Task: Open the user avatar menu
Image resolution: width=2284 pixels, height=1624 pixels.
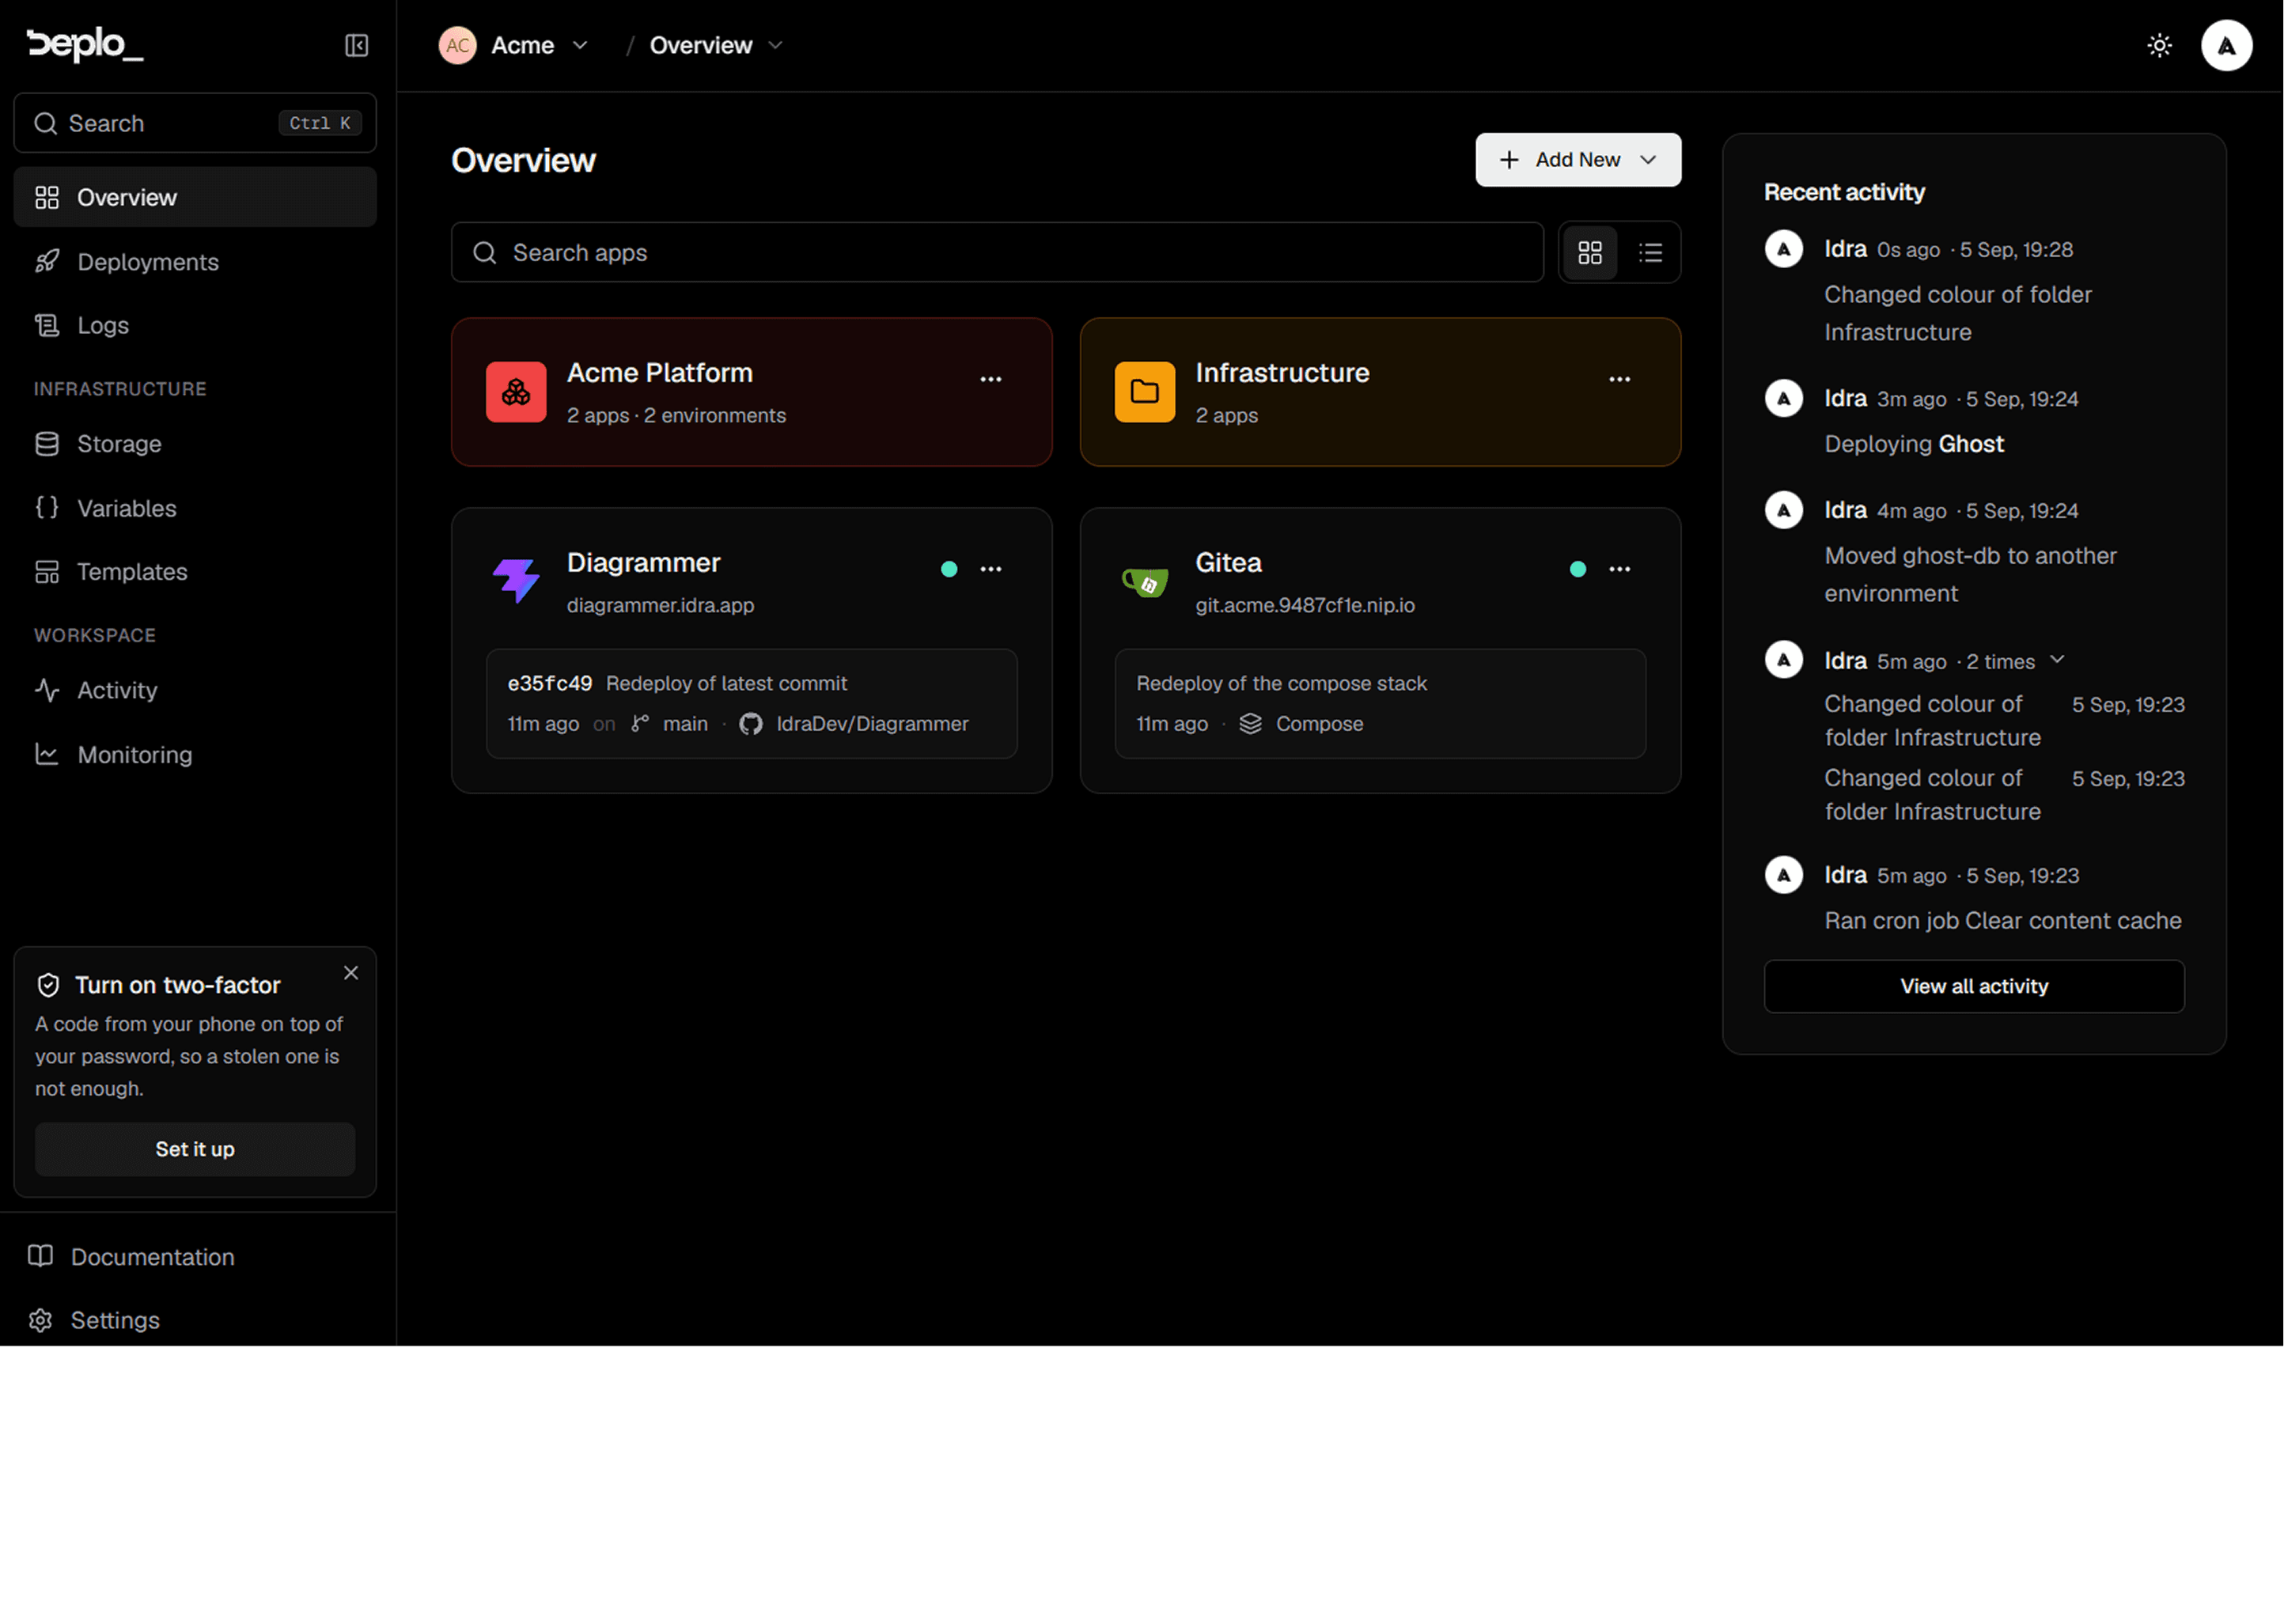Action: 2226,45
